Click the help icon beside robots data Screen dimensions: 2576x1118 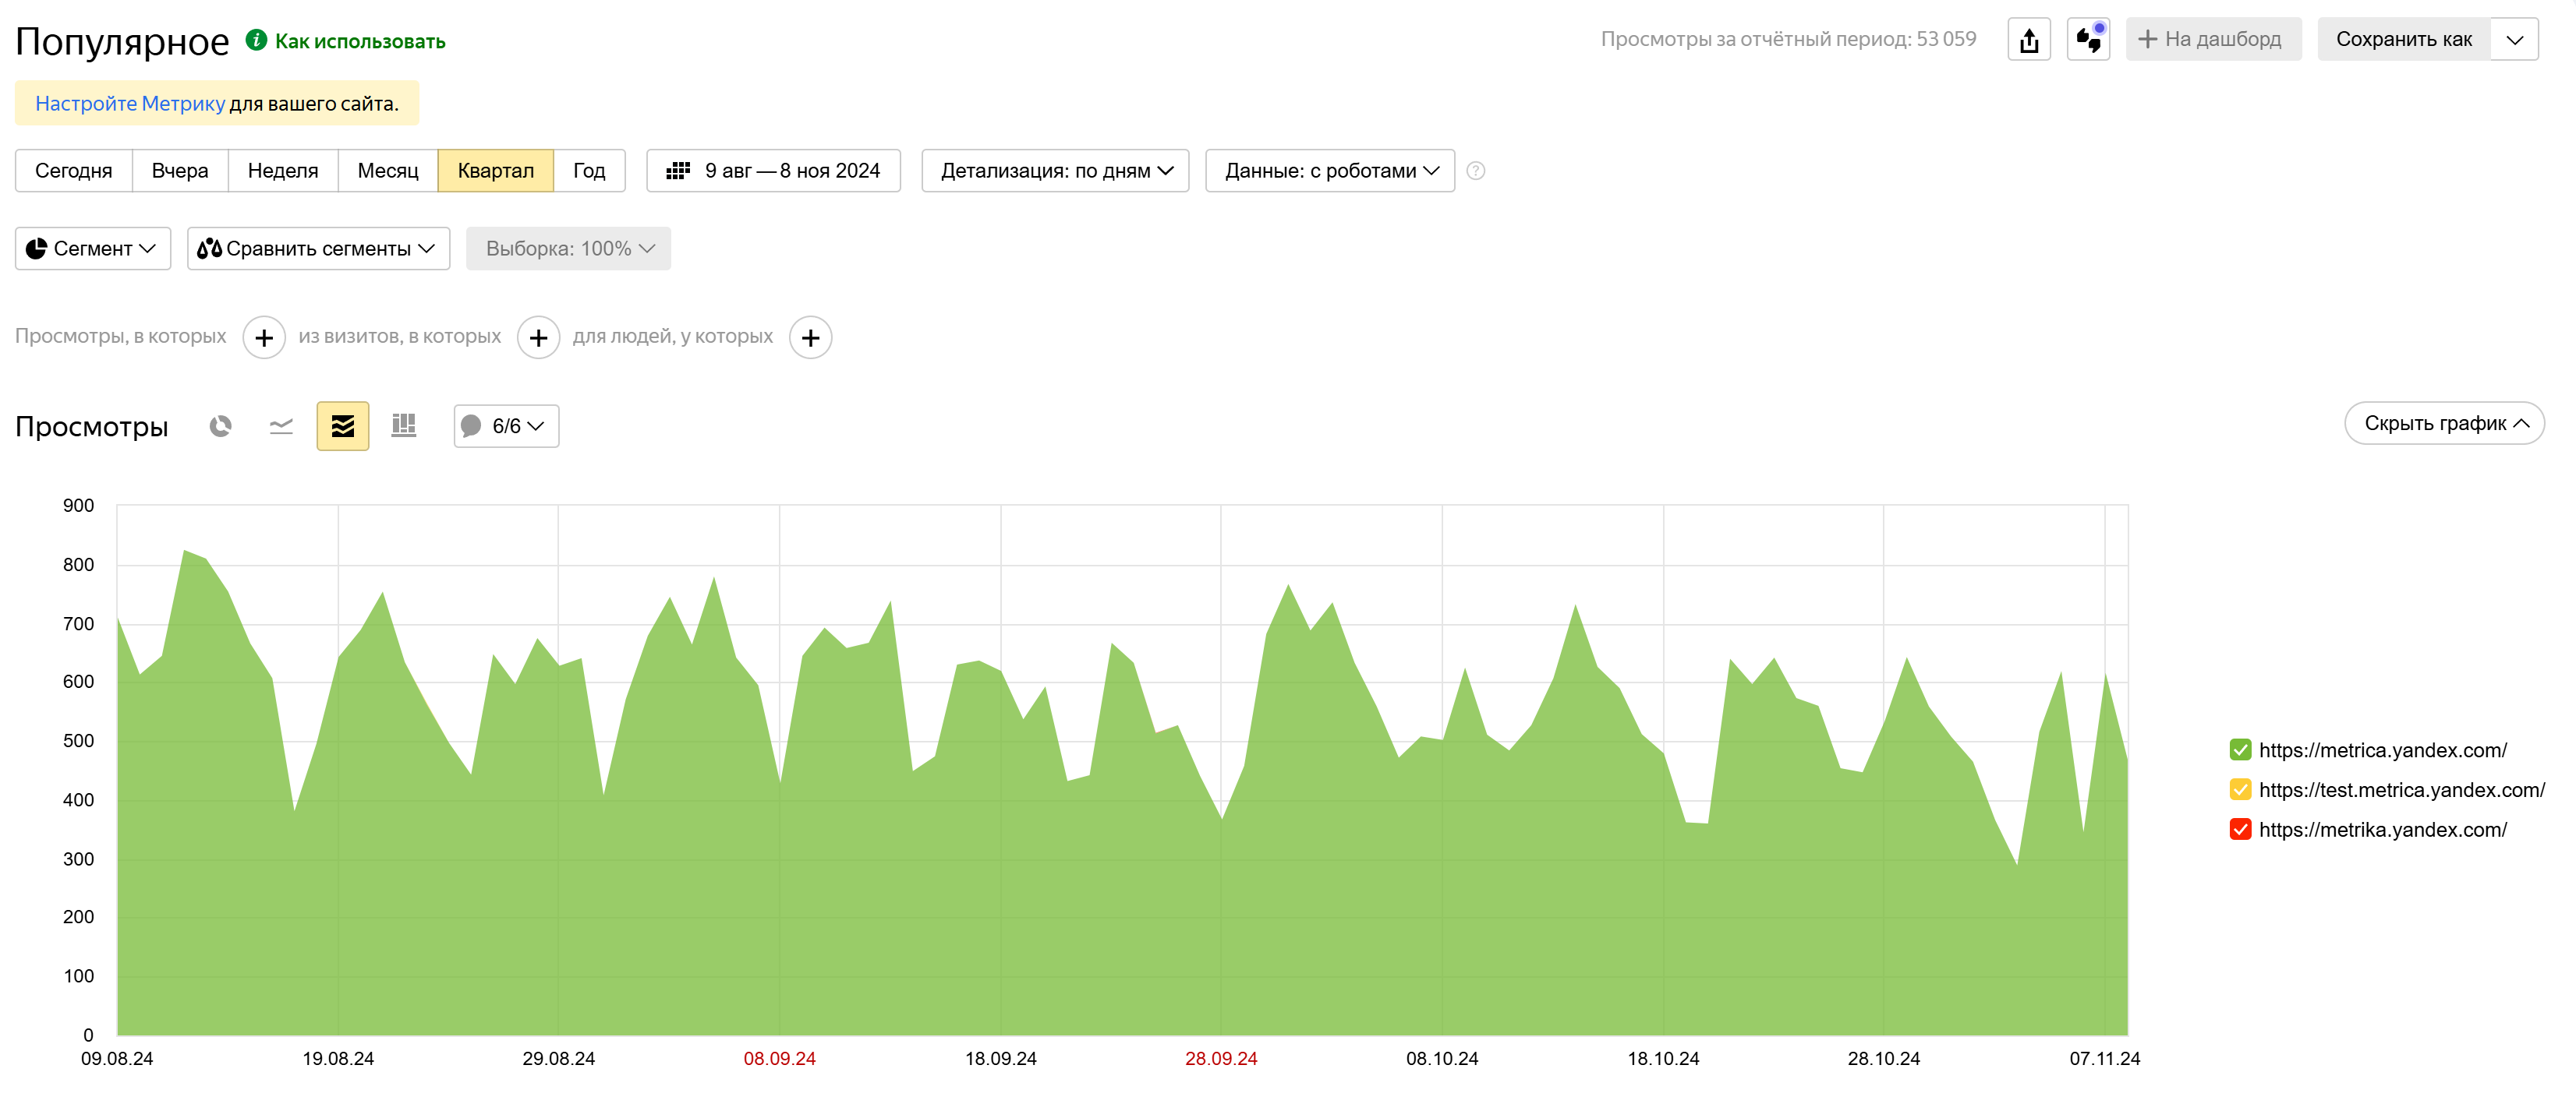[1475, 171]
